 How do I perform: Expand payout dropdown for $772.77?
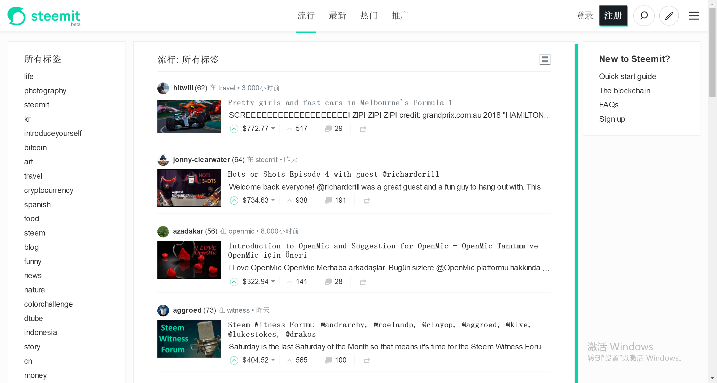[x=273, y=128]
